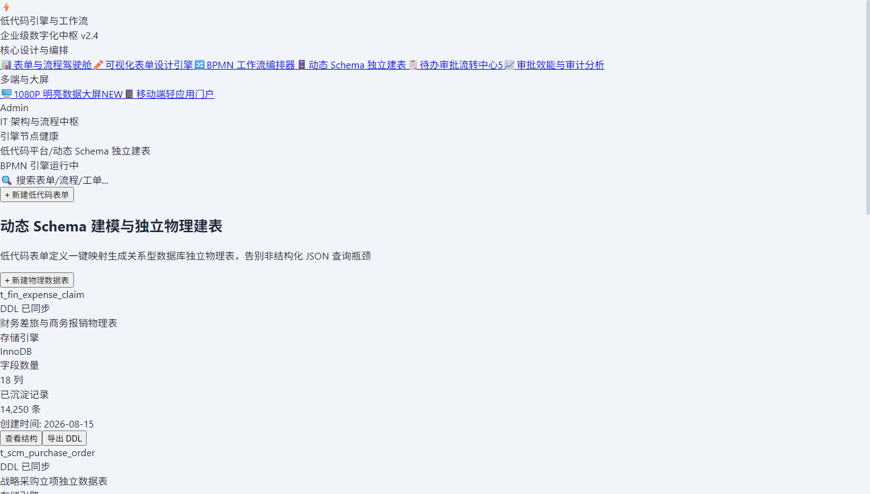Screen dimensions: 870x494
Task: Click the 核心设计与编排 section label
Action: point(34,50)
